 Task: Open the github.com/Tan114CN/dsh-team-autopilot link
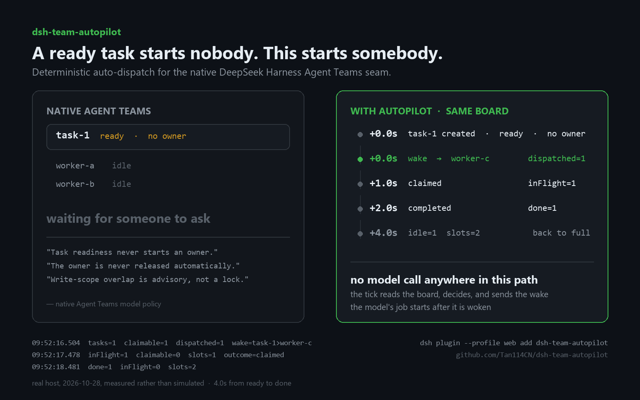pyautogui.click(x=532, y=355)
